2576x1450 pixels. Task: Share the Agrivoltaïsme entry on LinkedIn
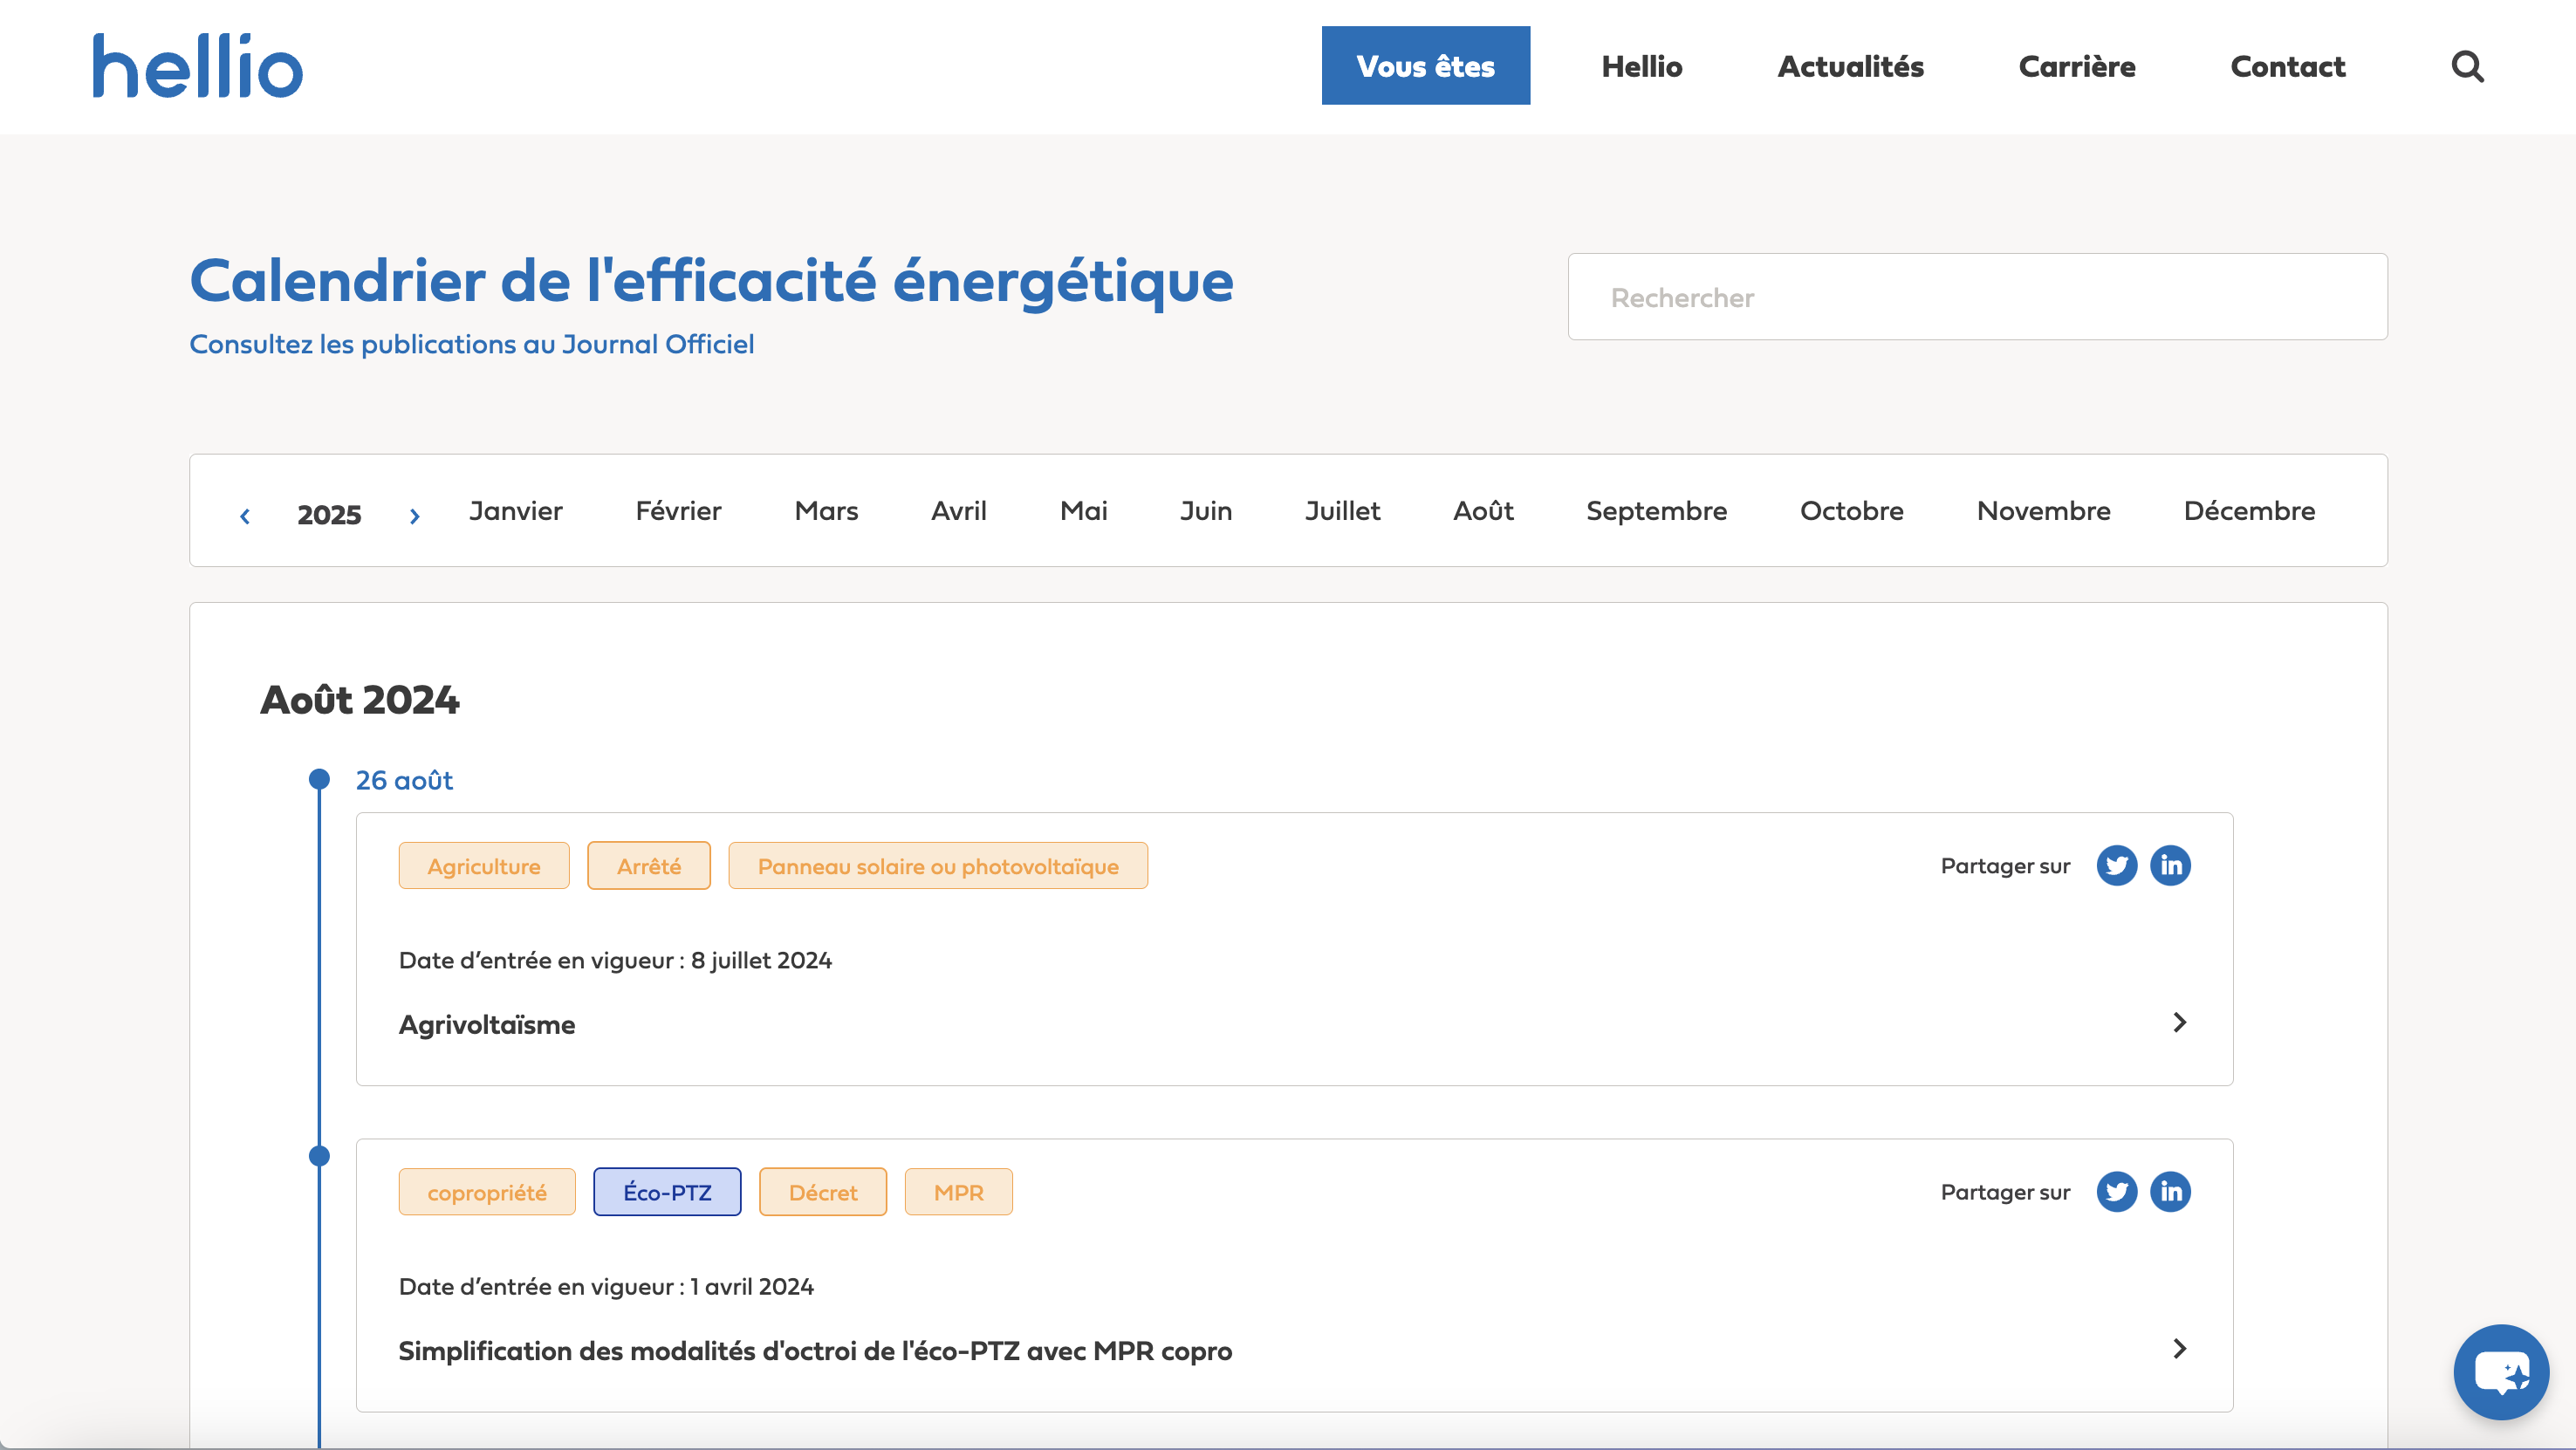click(2171, 865)
